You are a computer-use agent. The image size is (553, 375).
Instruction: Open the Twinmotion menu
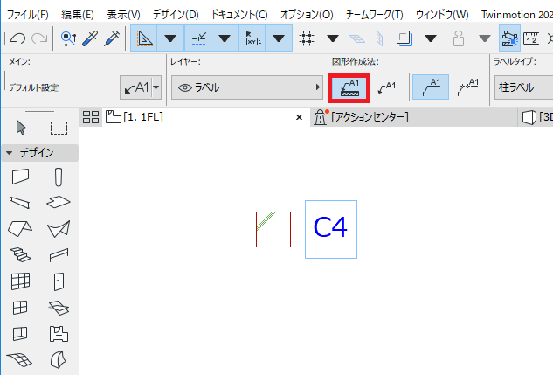[x=516, y=15]
